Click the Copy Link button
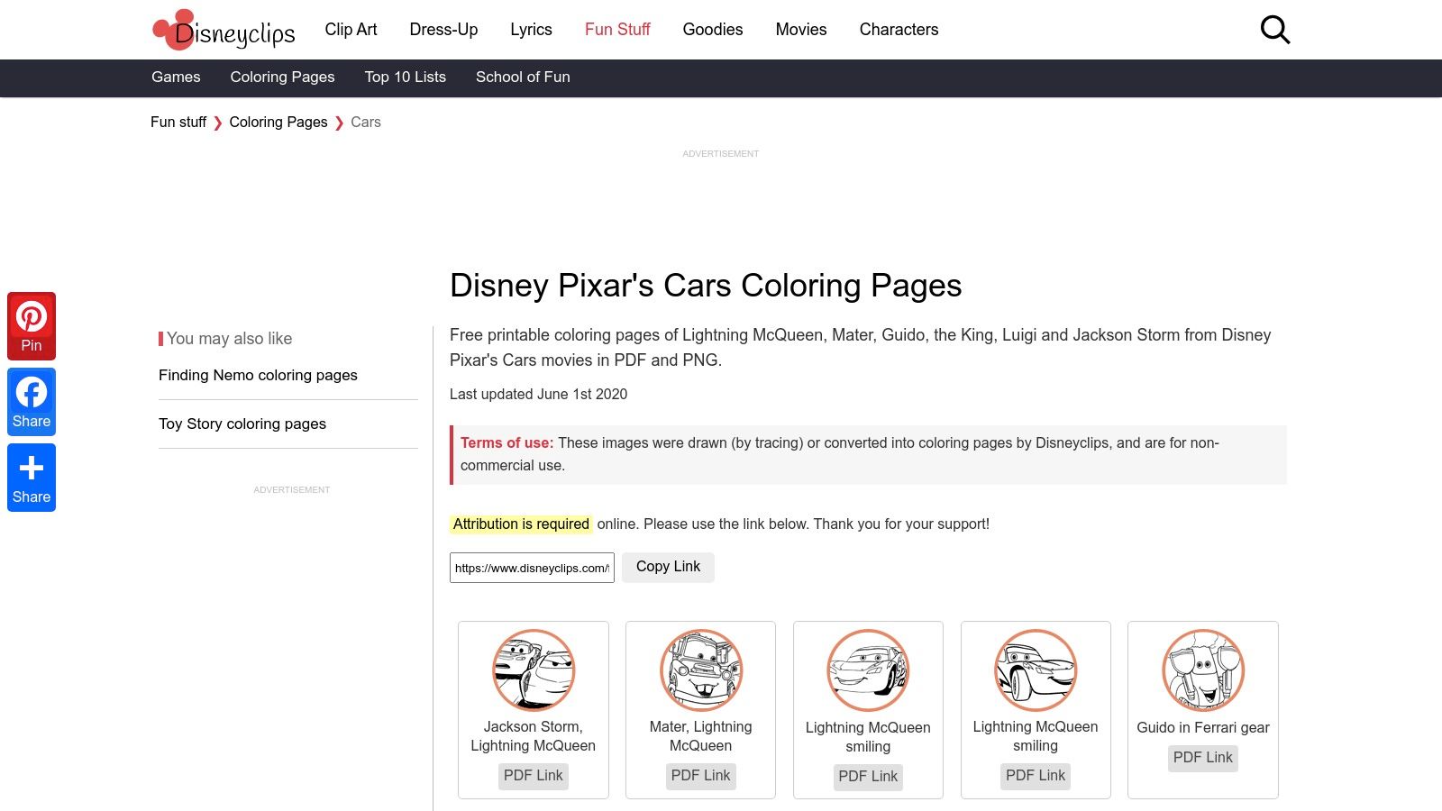Screen dimensions: 1442x811 click(x=667, y=567)
